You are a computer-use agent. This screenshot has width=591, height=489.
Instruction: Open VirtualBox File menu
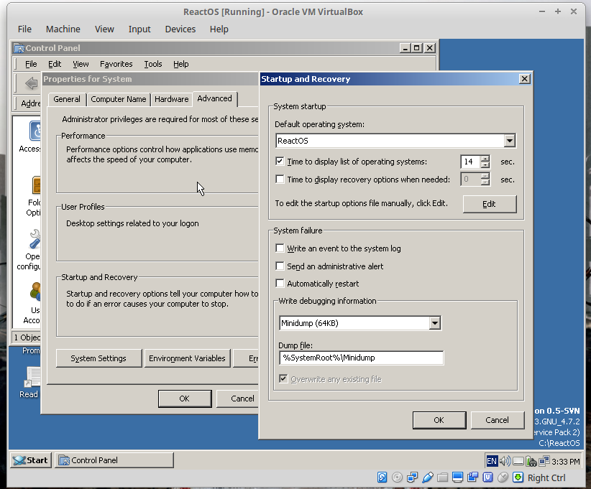pos(24,29)
